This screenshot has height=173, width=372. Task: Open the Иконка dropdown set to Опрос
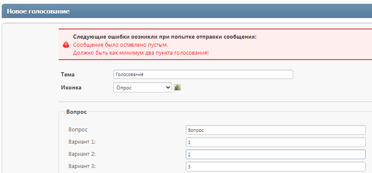[142, 87]
